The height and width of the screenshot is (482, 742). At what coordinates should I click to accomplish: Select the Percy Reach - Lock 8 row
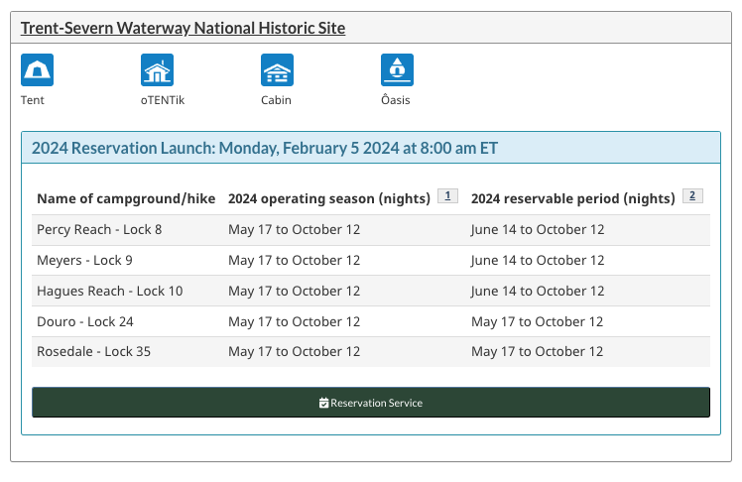(x=99, y=230)
